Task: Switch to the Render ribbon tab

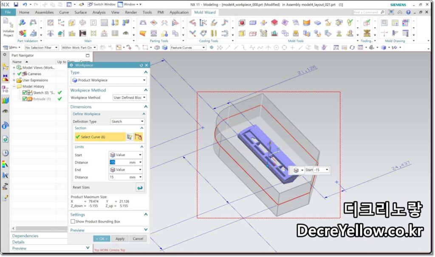Action: tap(131, 12)
